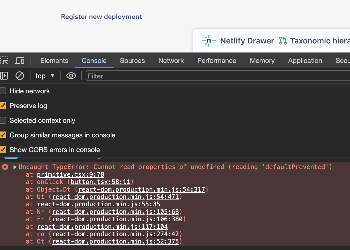Click the Uncaught TypeError message text
Screen dimensions: 350x250
click(x=175, y=167)
